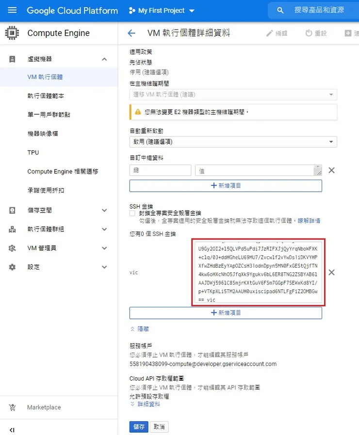Collapse the section via 隱藏 link

140,329
